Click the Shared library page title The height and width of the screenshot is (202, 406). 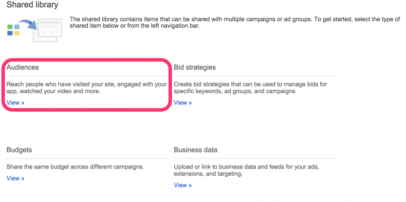(32, 5)
